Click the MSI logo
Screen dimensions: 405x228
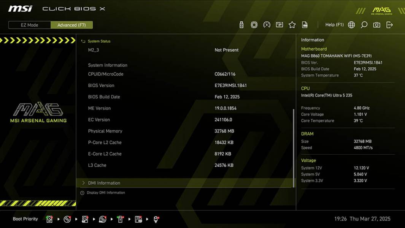pos(20,9)
